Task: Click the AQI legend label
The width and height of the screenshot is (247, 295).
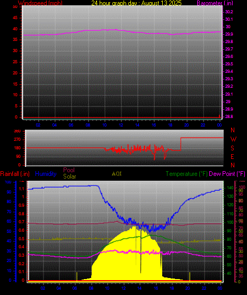Action: 117,174
